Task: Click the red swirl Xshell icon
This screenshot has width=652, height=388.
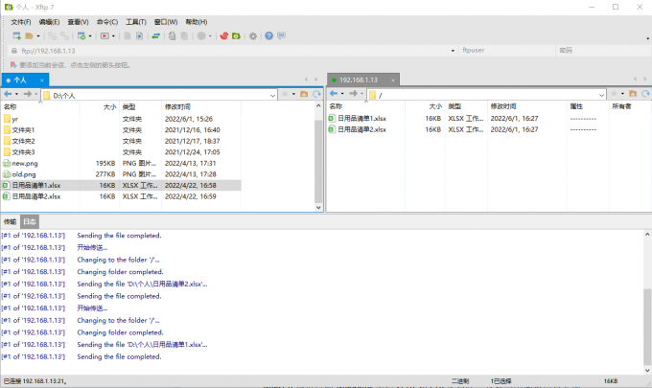Action: (224, 36)
